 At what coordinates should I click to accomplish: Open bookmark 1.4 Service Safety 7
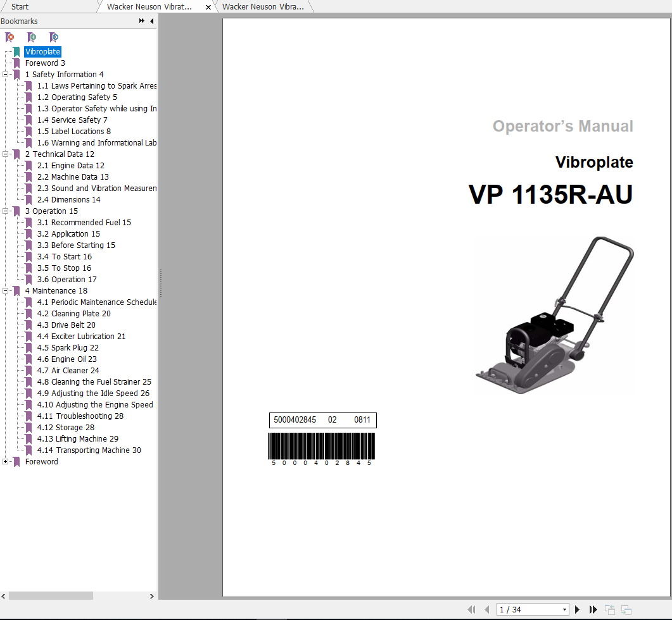click(72, 120)
